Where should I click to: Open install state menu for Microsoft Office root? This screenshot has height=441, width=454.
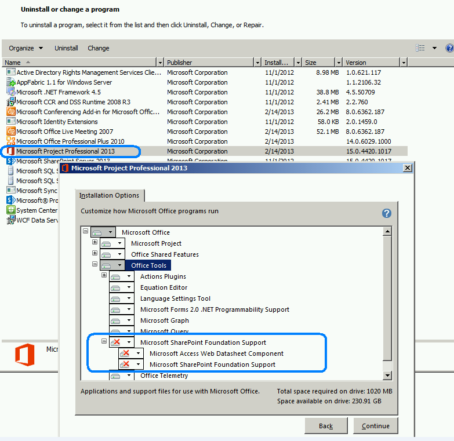[103, 232]
